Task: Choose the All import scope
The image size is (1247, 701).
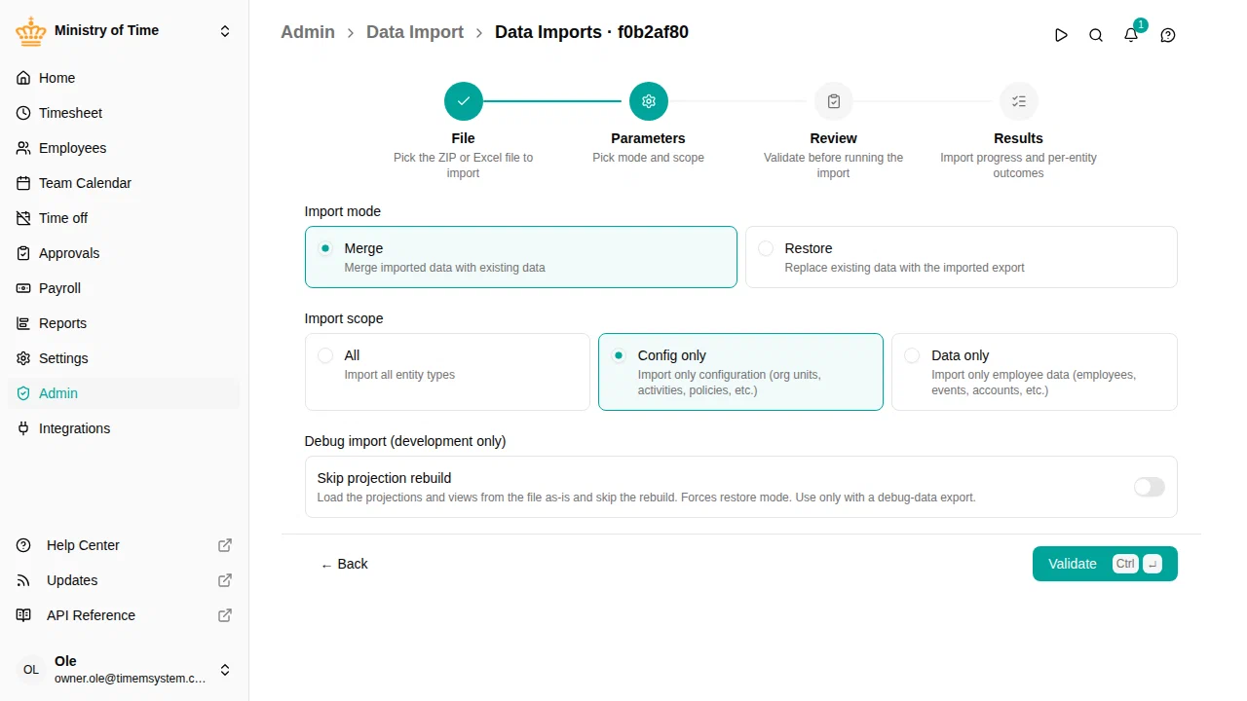Action: coord(447,372)
